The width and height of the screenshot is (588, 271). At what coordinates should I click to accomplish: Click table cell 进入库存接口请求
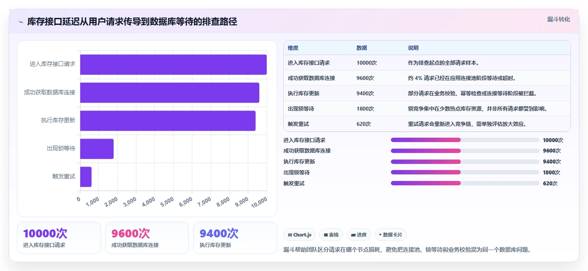coord(309,63)
